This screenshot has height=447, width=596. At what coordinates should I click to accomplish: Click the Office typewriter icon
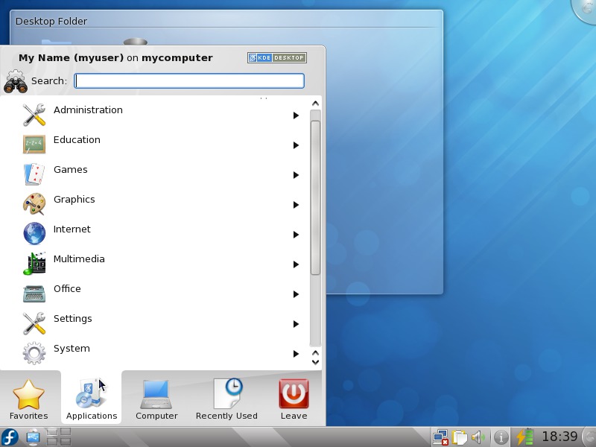click(34, 294)
